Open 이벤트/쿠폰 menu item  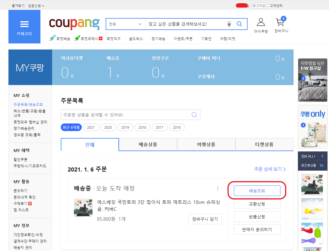tap(183, 39)
